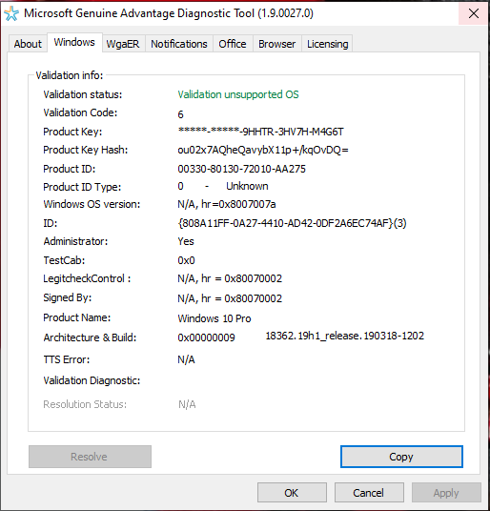490x511 pixels.
Task: Close the Diagnostic Tool window
Action: (x=474, y=13)
